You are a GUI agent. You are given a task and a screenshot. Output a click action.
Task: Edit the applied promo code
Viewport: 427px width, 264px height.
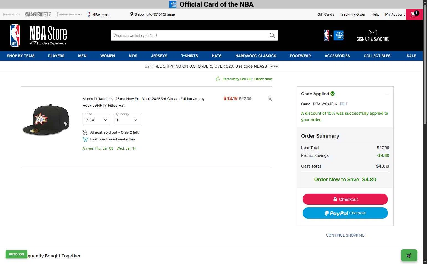pyautogui.click(x=344, y=104)
